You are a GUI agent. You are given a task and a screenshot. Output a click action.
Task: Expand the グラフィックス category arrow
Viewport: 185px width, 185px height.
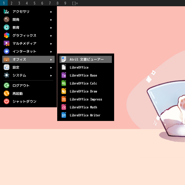point(51,36)
